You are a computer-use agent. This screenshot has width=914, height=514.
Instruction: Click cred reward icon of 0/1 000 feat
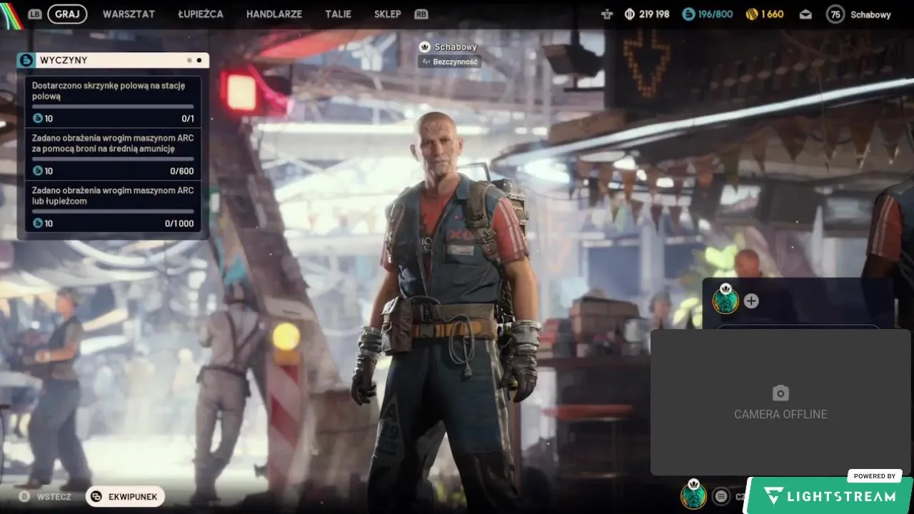click(38, 223)
